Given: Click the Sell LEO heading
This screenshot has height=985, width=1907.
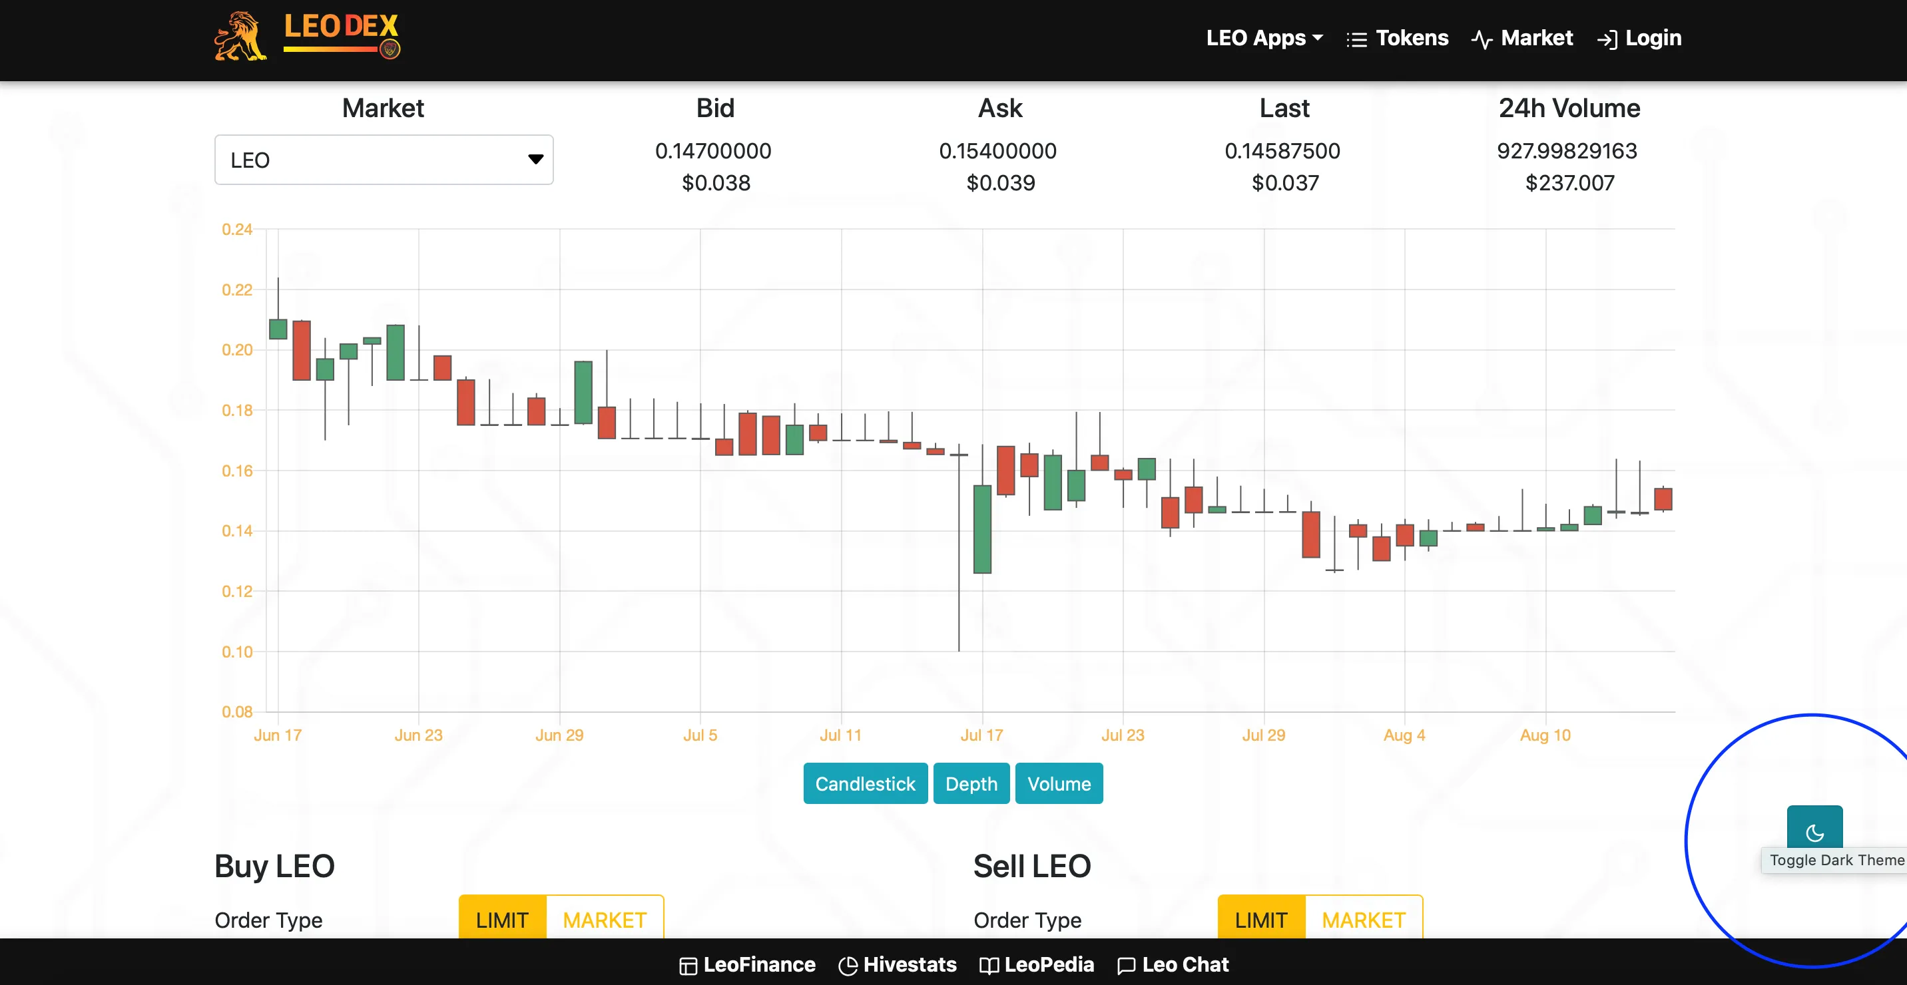Looking at the screenshot, I should click(1032, 866).
